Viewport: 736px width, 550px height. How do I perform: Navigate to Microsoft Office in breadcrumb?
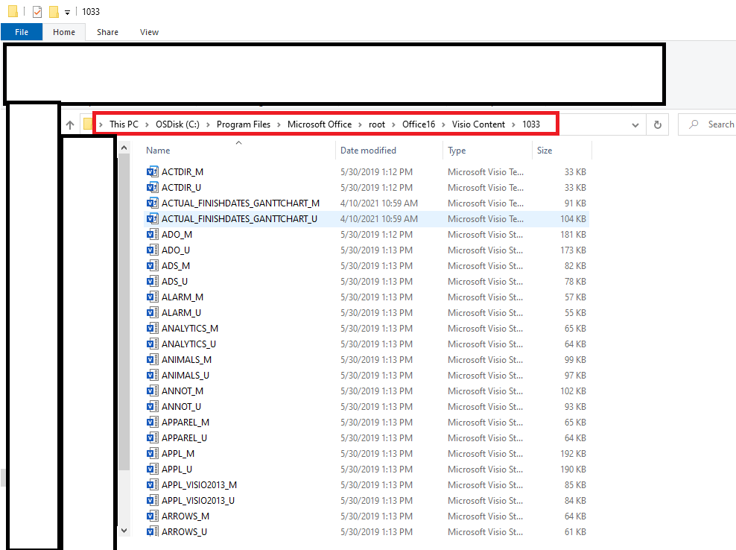point(319,124)
